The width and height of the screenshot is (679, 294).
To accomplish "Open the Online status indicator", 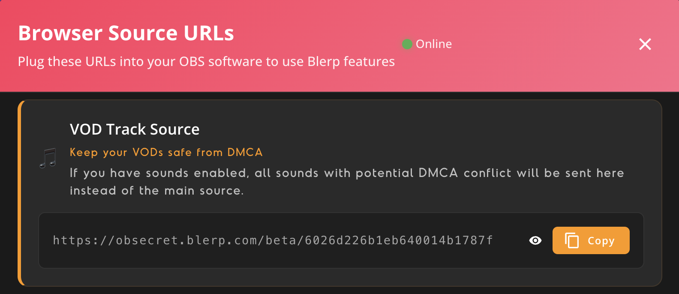I will tap(427, 44).
